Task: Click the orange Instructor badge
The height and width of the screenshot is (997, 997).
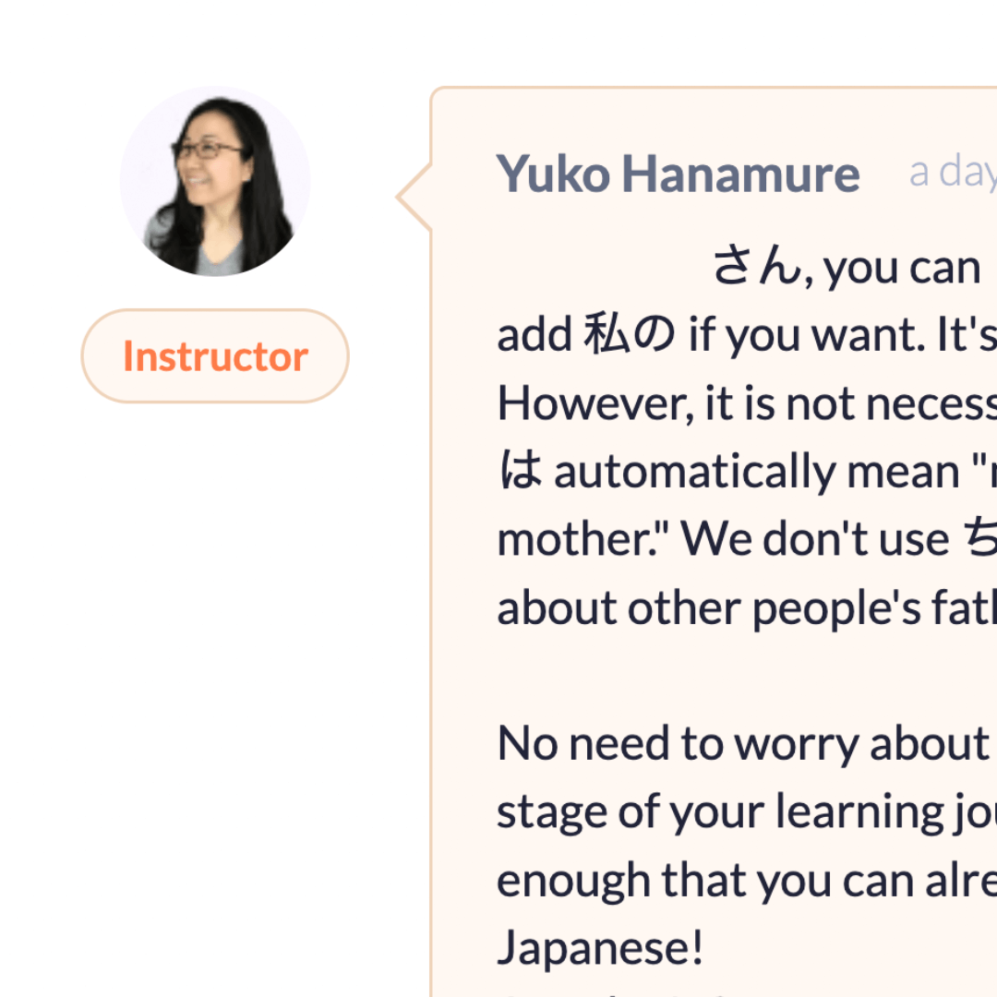Action: point(215,356)
